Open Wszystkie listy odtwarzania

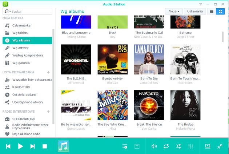pyautogui.click(x=27, y=80)
